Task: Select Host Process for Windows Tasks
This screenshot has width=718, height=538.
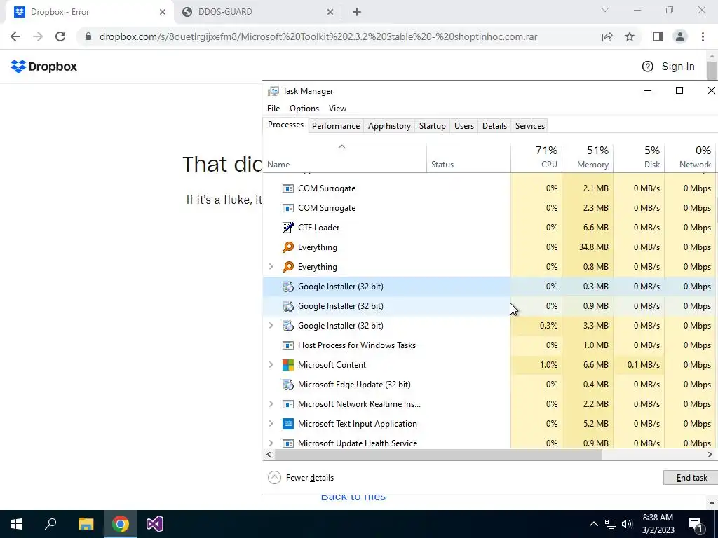Action: 490,345
